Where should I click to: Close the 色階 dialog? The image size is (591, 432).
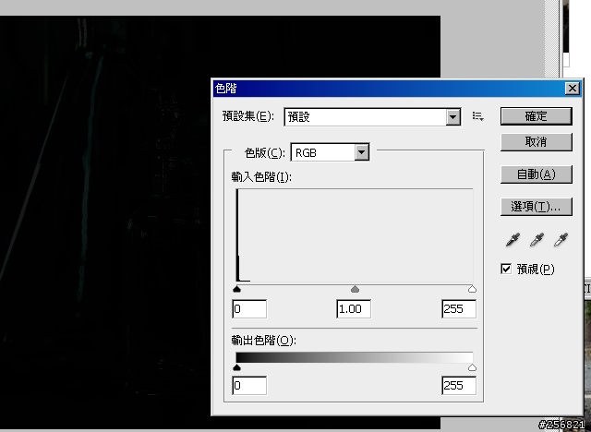click(x=573, y=89)
